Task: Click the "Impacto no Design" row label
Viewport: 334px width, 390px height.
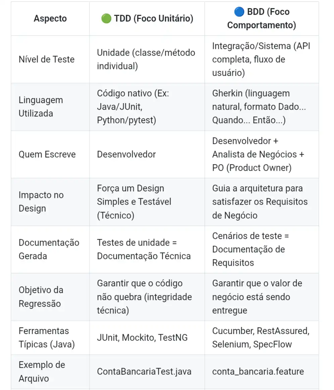Action: coord(41,202)
